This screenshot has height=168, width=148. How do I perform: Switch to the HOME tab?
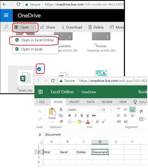click(x=58, y=102)
